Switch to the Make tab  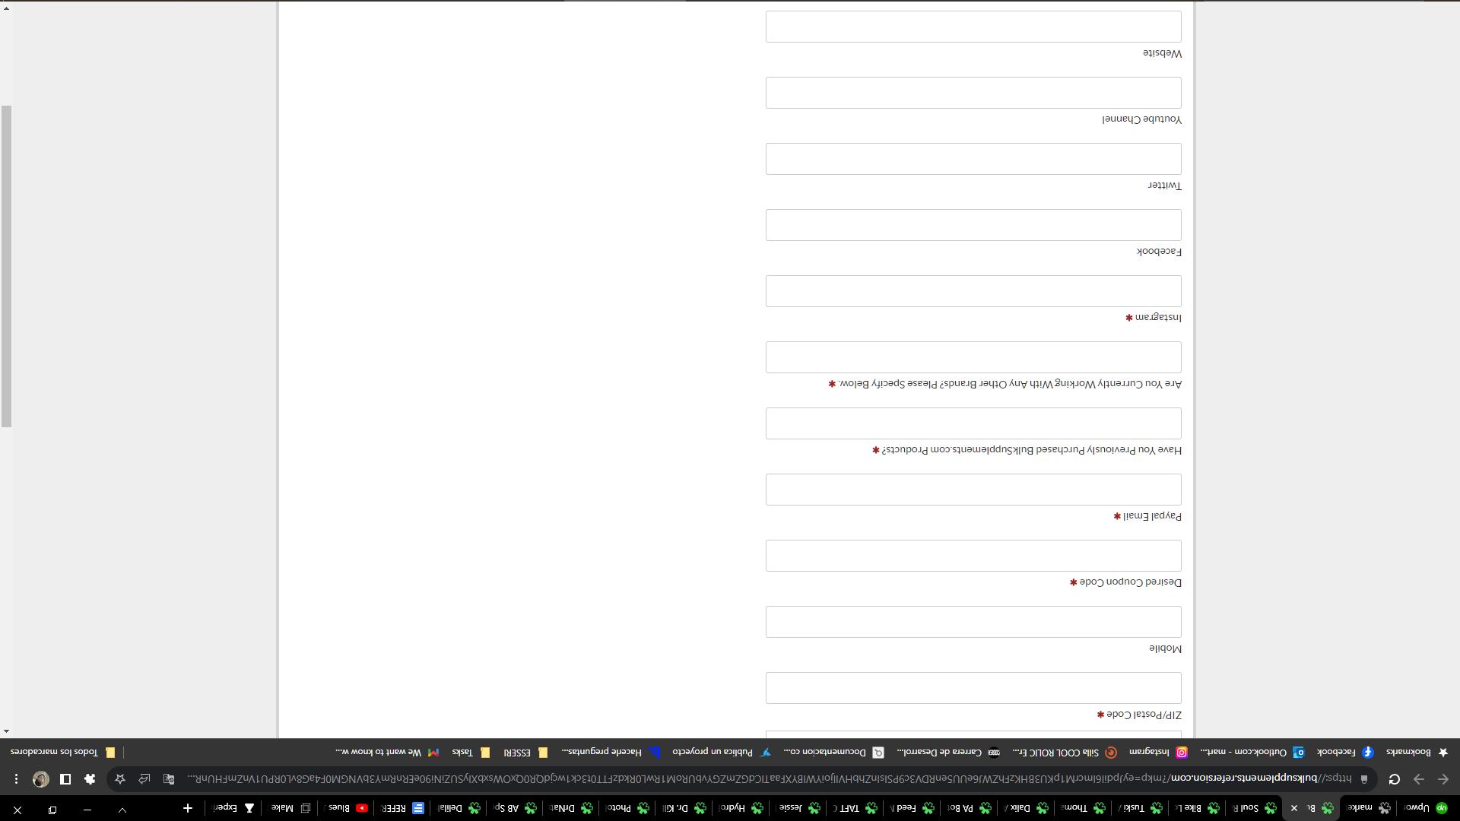290,808
